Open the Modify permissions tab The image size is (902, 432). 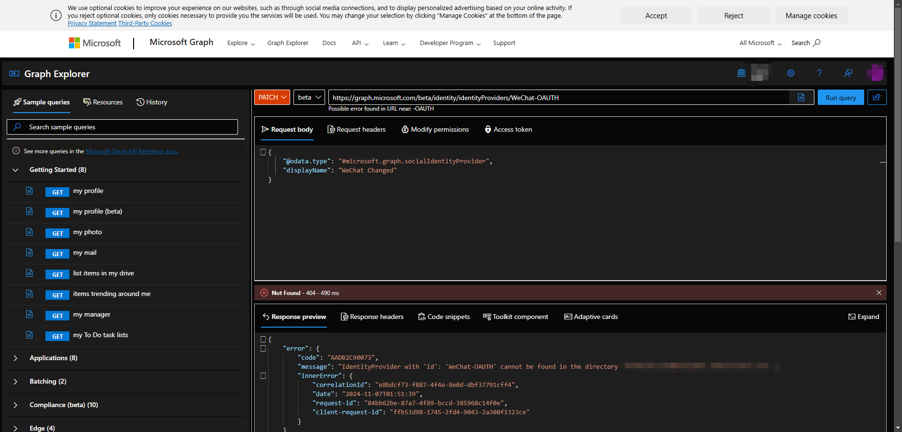pos(435,129)
